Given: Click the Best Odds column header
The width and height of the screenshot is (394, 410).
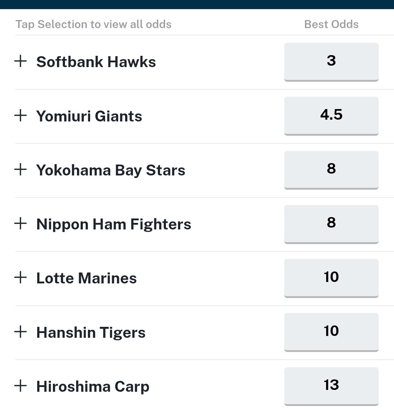Looking at the screenshot, I should point(331,24).
